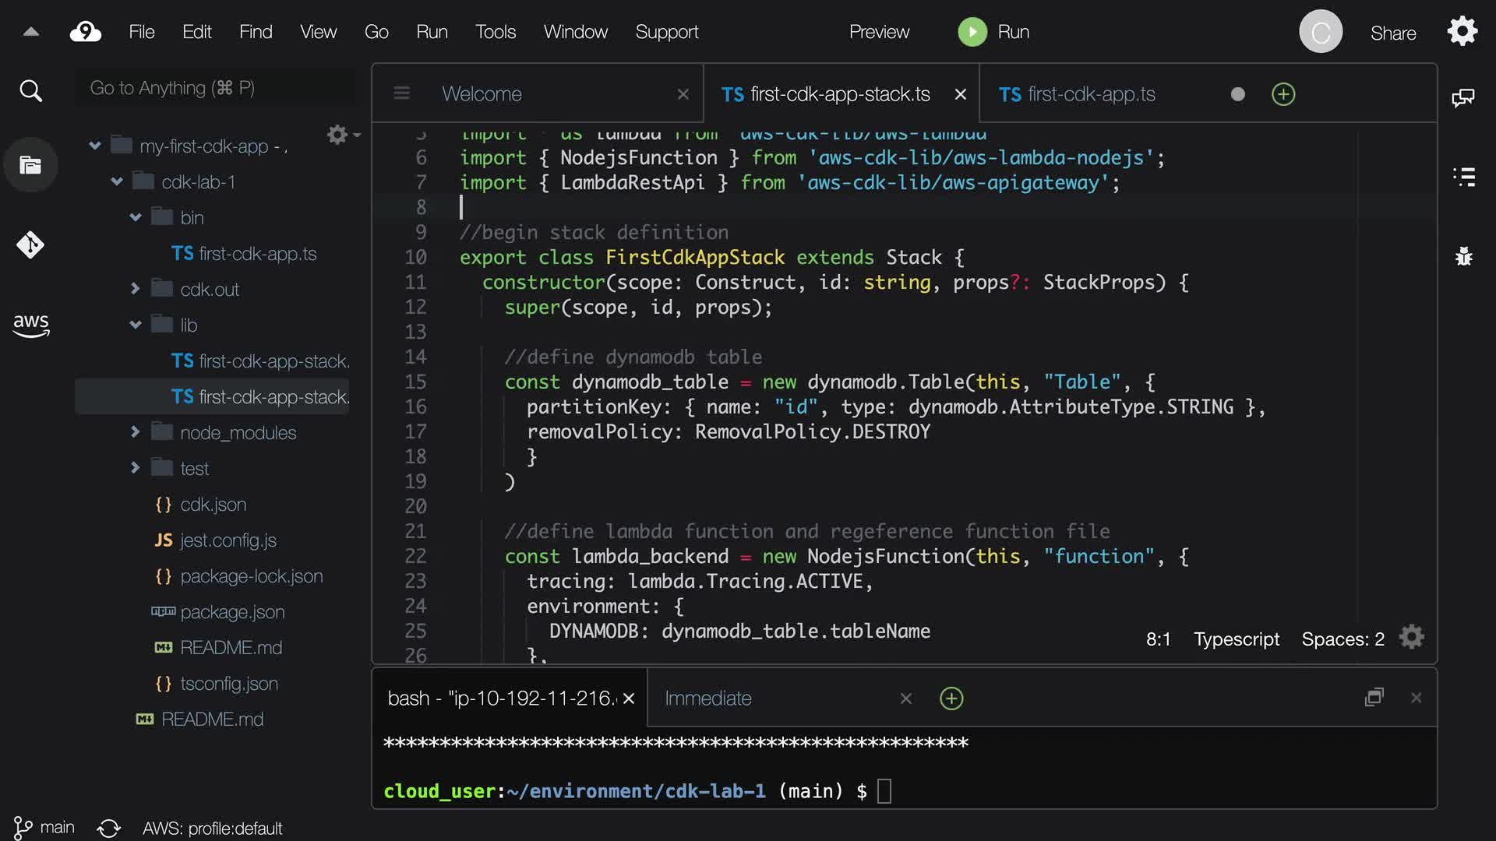The height and width of the screenshot is (841, 1496).
Task: Open new editor tab with plus icon
Action: [x=1283, y=94]
